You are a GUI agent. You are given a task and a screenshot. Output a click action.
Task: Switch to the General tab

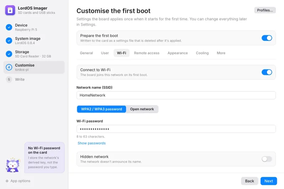pyautogui.click(x=86, y=53)
